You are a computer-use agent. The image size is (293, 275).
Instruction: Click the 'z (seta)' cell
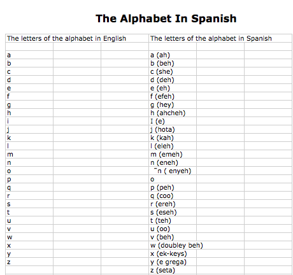click(173, 270)
